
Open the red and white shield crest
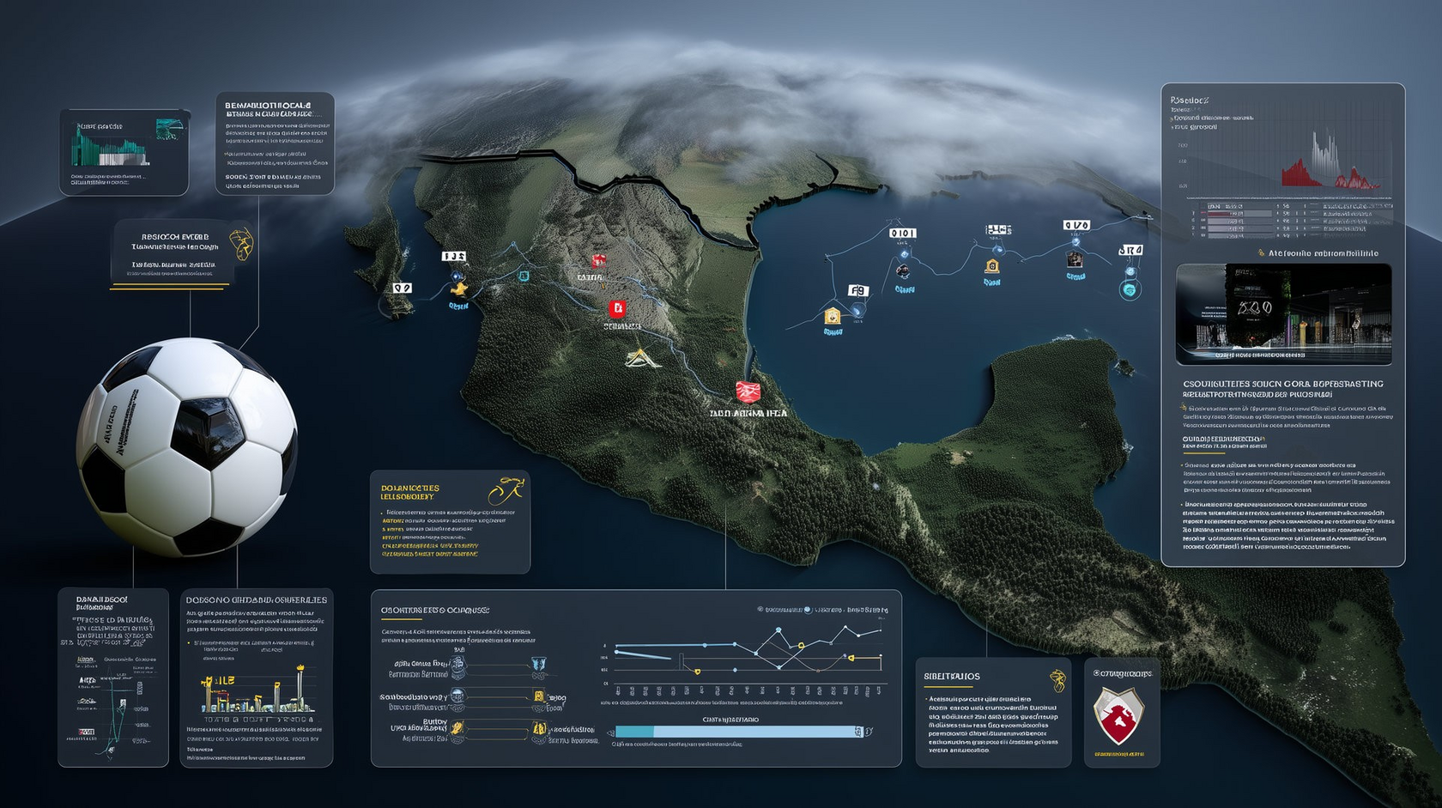pos(1118,716)
